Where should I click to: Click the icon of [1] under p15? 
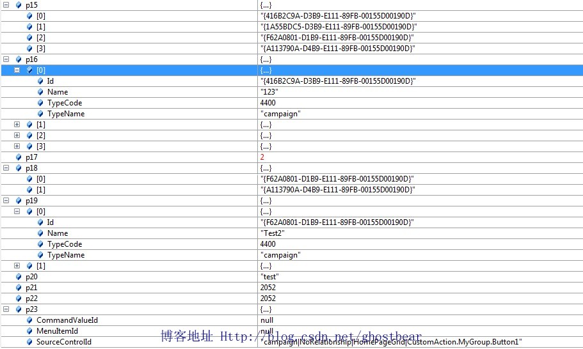click(x=29, y=27)
